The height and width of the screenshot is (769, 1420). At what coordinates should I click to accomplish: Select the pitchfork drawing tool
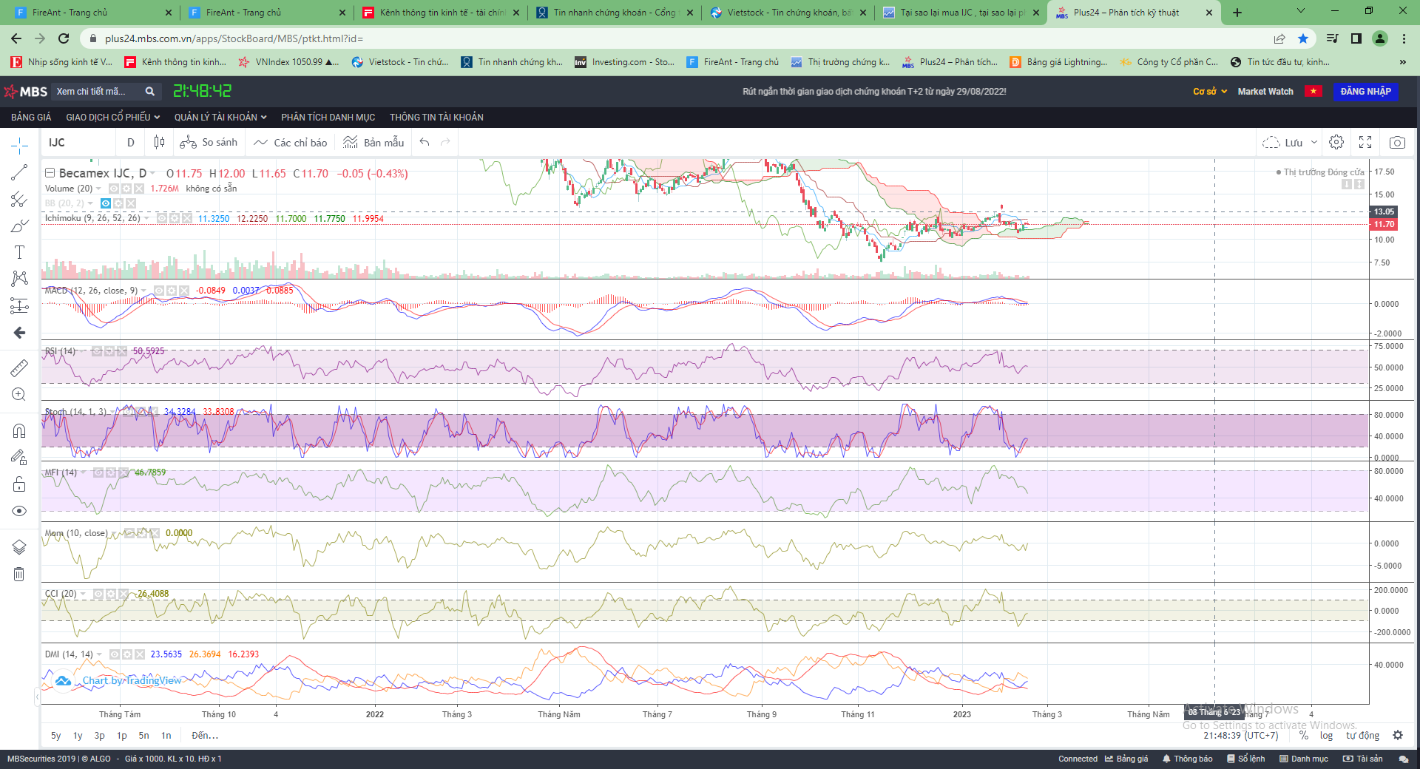19,199
